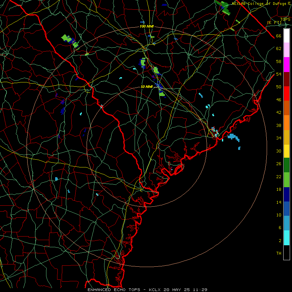Click legend value 22
Viewport: 292px width, 292px height.
279,176
